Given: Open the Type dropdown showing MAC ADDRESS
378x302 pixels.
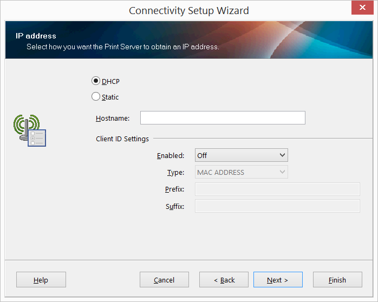Looking at the screenshot, I should [242, 172].
